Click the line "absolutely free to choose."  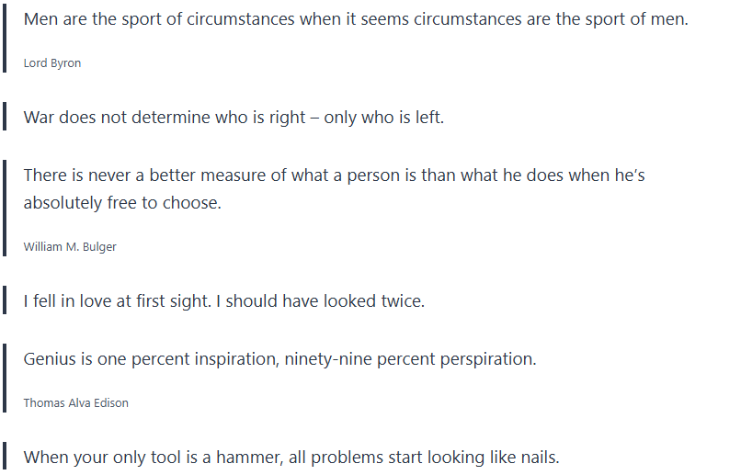(122, 203)
